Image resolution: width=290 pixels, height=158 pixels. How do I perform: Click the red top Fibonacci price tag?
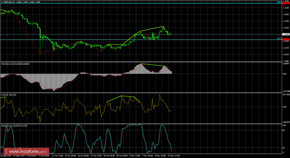286,3
